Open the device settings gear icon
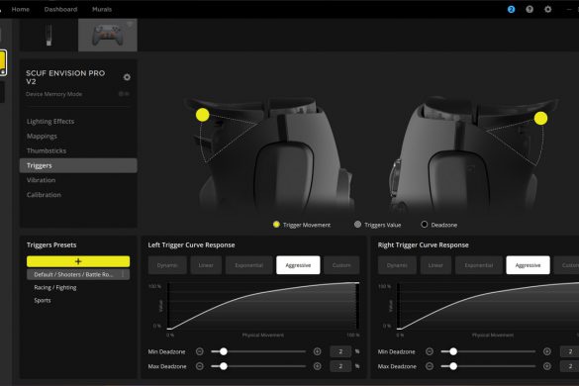 [127, 77]
